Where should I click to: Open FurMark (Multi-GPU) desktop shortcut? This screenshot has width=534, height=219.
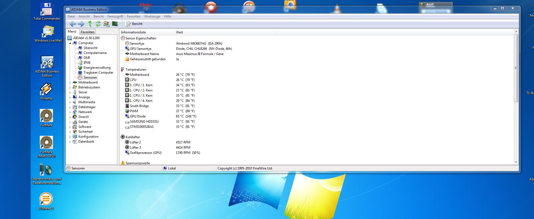coord(46,143)
